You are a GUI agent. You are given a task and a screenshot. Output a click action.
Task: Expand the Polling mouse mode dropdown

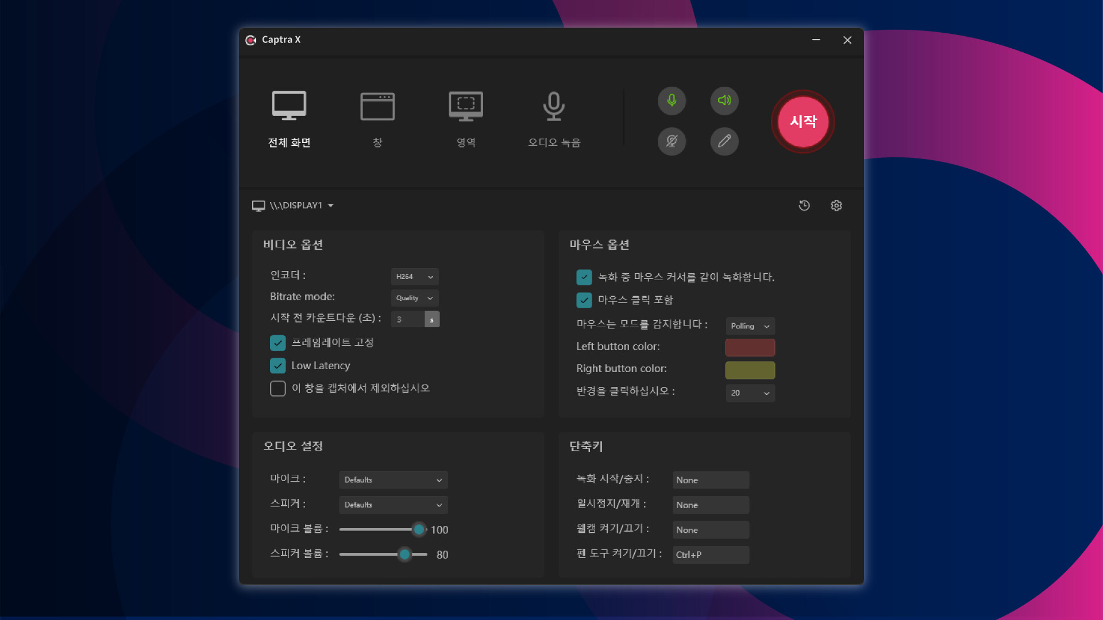click(x=750, y=326)
